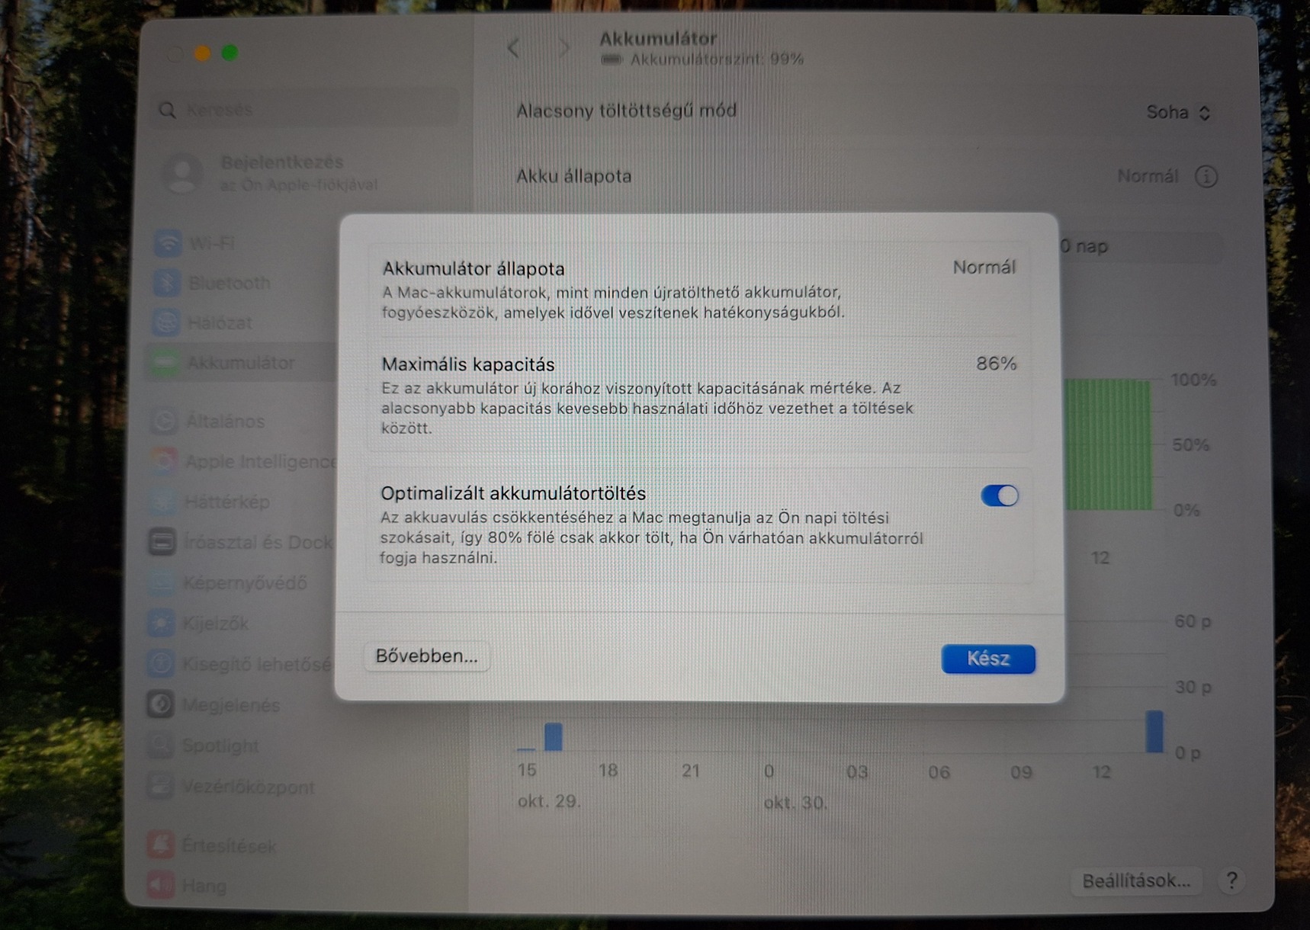Click the blue usage bar near 12 o'clock
The height and width of the screenshot is (930, 1310).
point(1154,732)
